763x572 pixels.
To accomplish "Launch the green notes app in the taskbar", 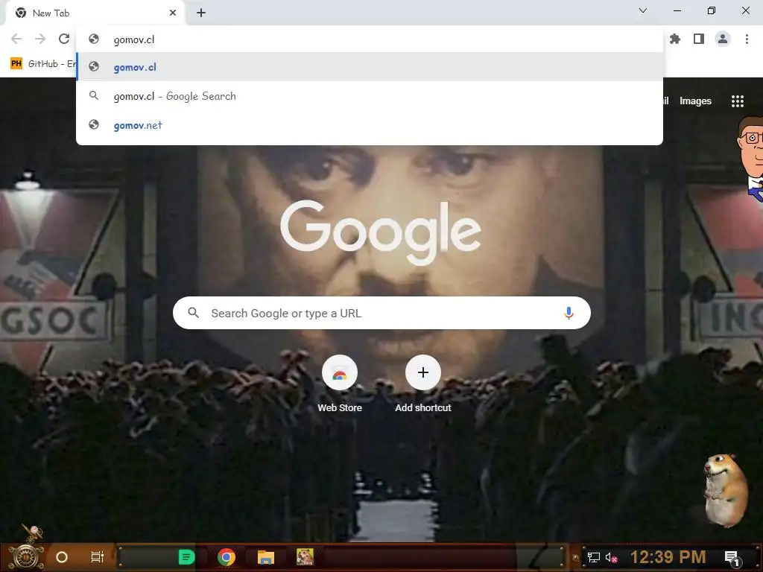I will [186, 557].
